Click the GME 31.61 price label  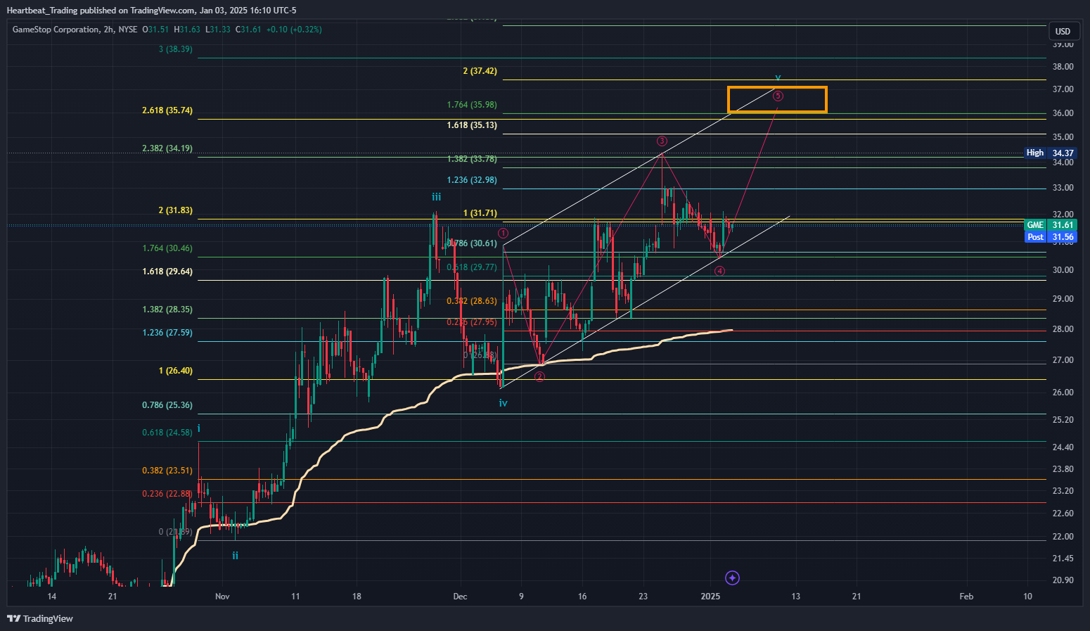coord(1051,225)
